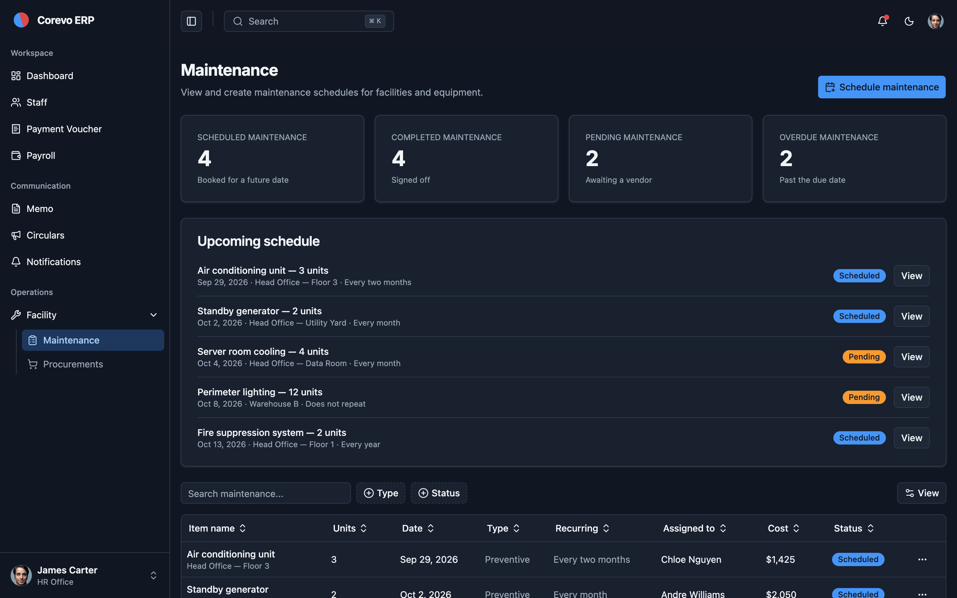This screenshot has width=957, height=598.
Task: Open James Carter account switcher
Action: 85,575
